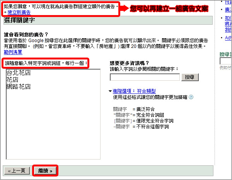Click the 搜尋 button next to keyword box
This screenshot has width=232, height=180.
(190, 77)
